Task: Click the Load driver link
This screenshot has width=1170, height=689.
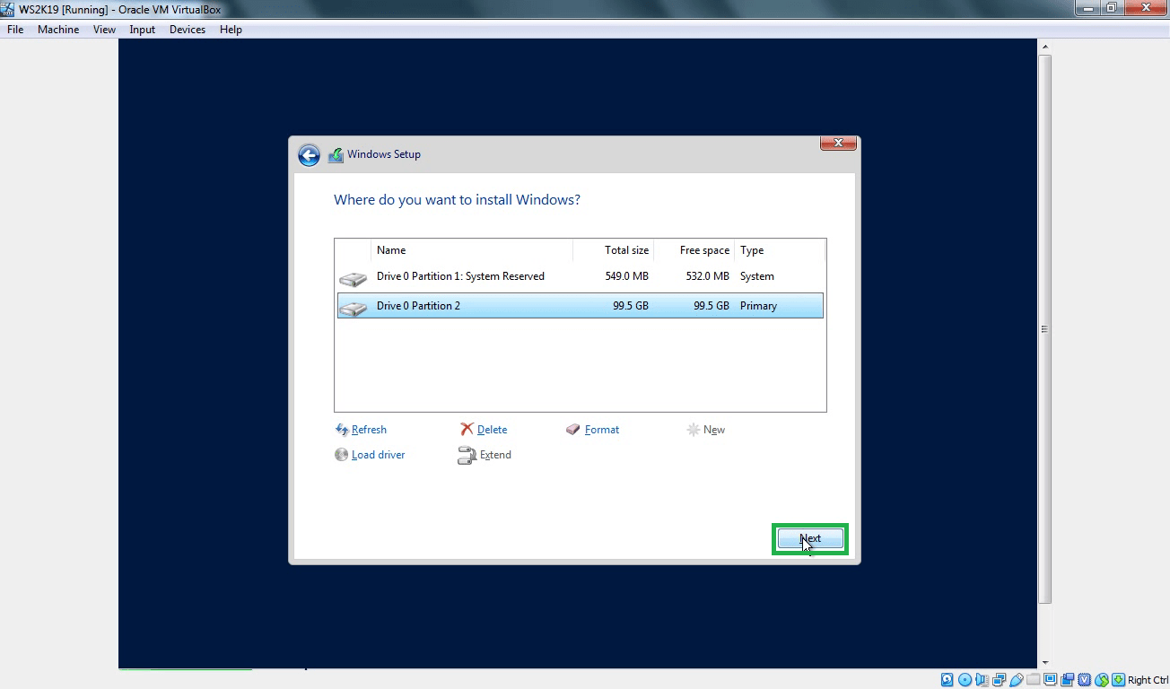Action: click(378, 455)
